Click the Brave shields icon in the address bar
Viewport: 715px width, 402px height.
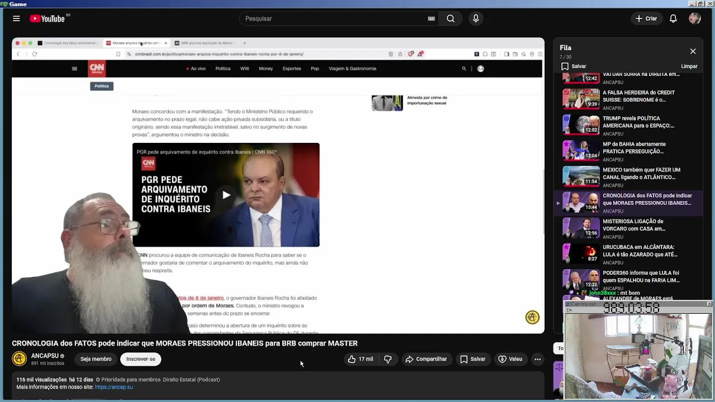click(411, 54)
